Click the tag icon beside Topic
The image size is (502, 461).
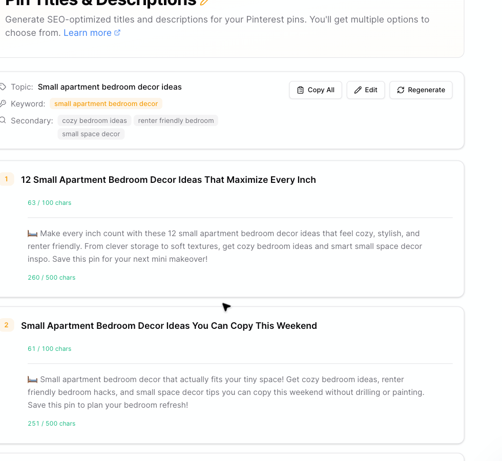[3, 87]
